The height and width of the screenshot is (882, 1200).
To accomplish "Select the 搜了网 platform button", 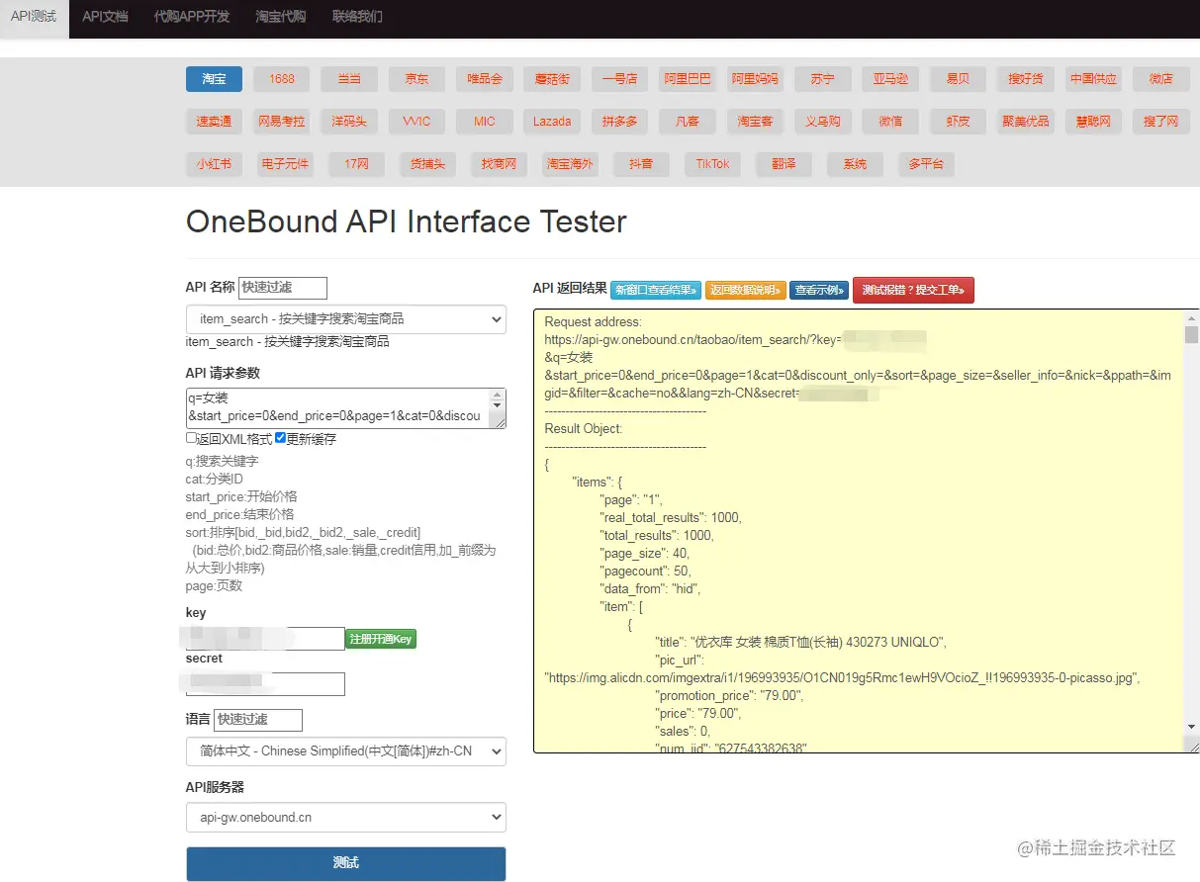I will tap(1161, 122).
